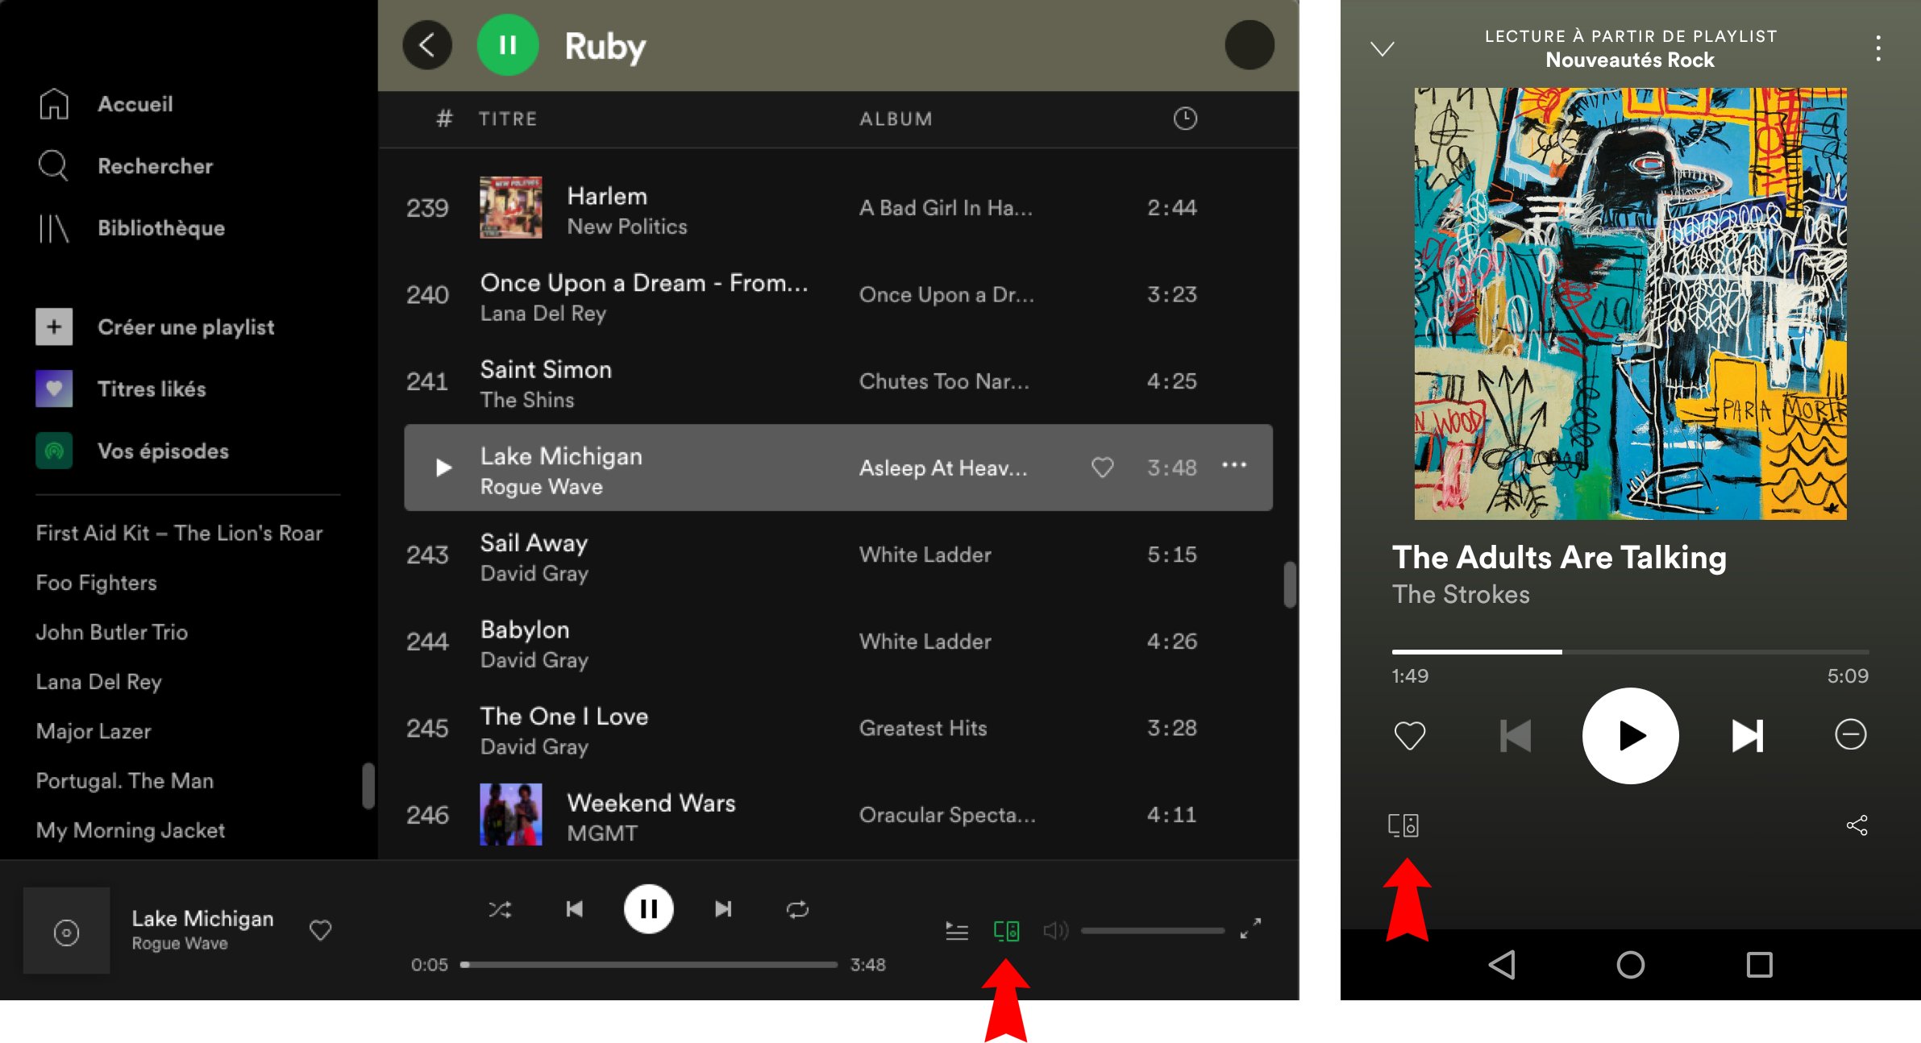Skip to next track in desktop player
The width and height of the screenshot is (1921, 1043).
pyautogui.click(x=723, y=909)
